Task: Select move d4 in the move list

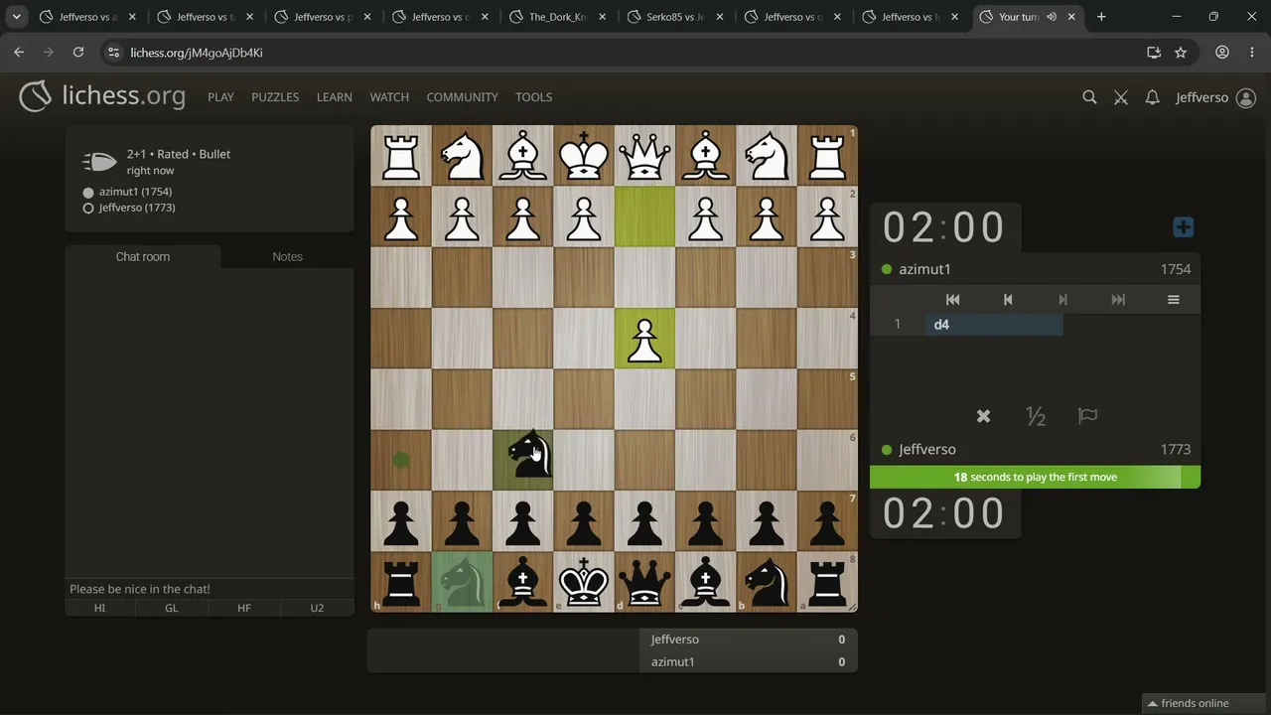Action: tap(994, 325)
